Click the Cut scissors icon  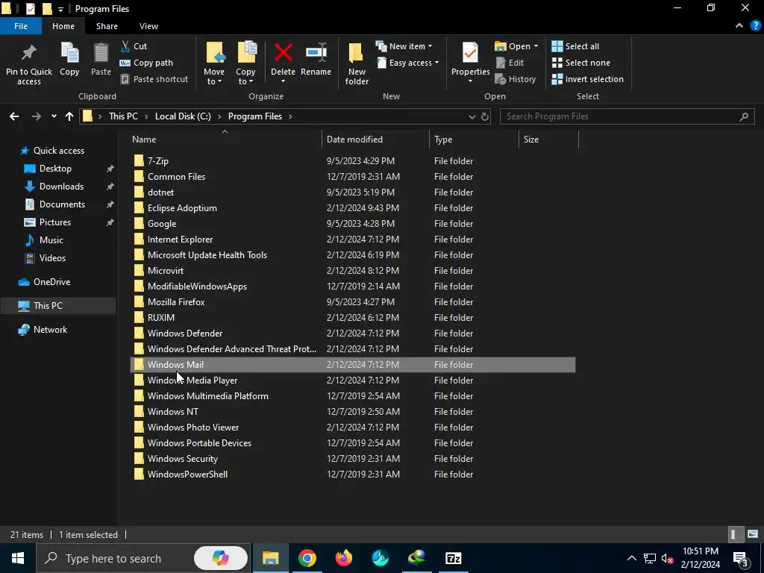pyautogui.click(x=125, y=46)
